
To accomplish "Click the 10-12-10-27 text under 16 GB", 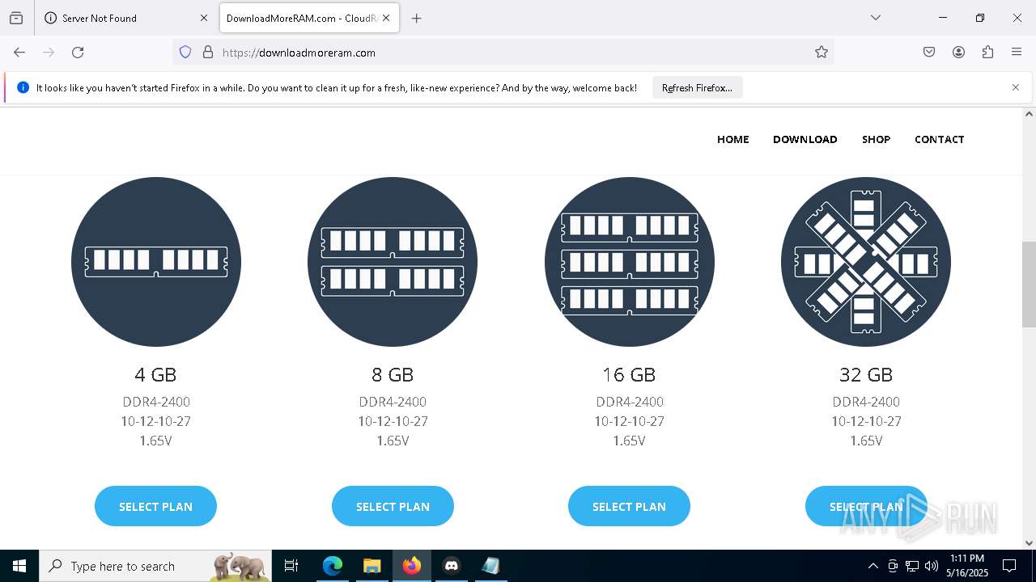I will tap(629, 421).
